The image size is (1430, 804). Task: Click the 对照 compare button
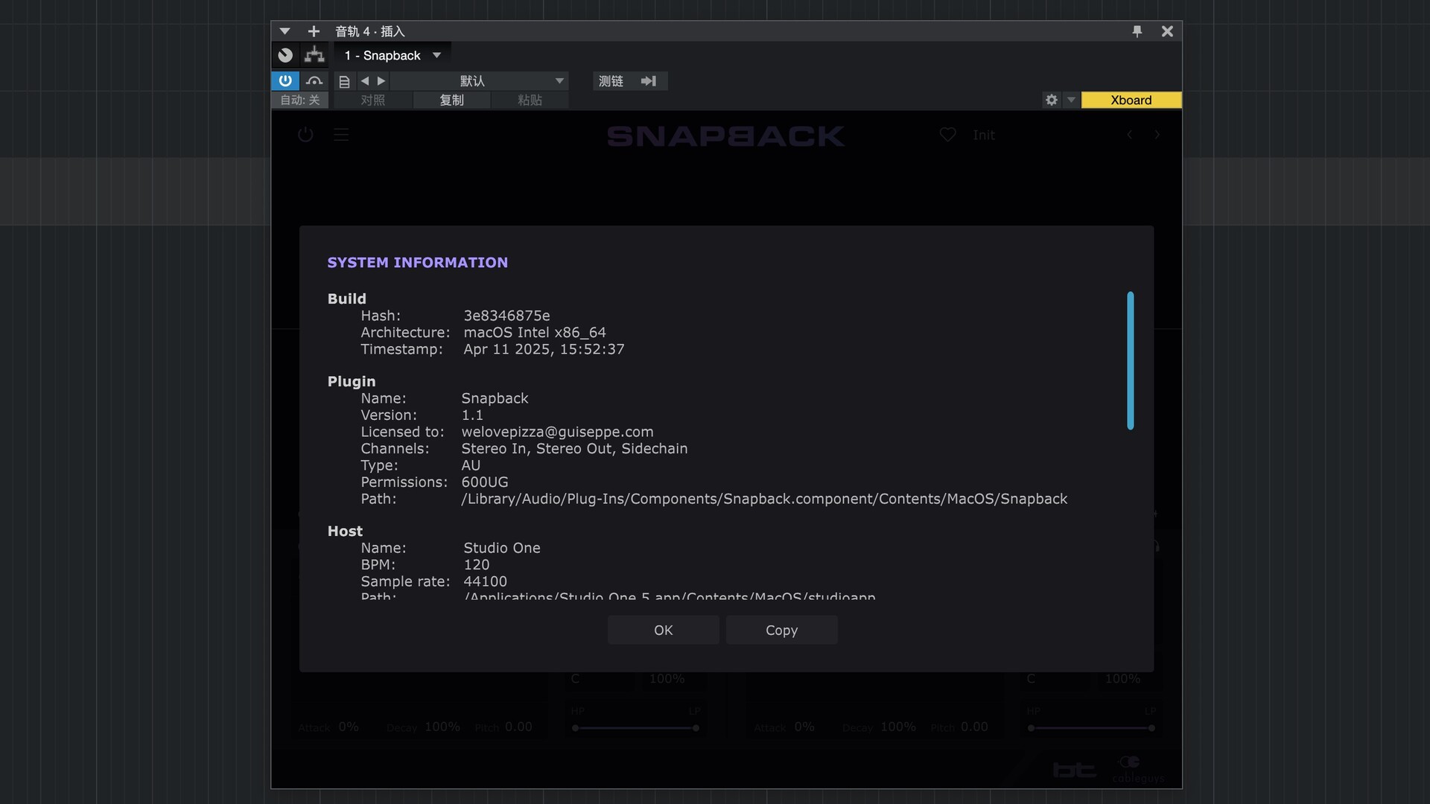click(373, 100)
